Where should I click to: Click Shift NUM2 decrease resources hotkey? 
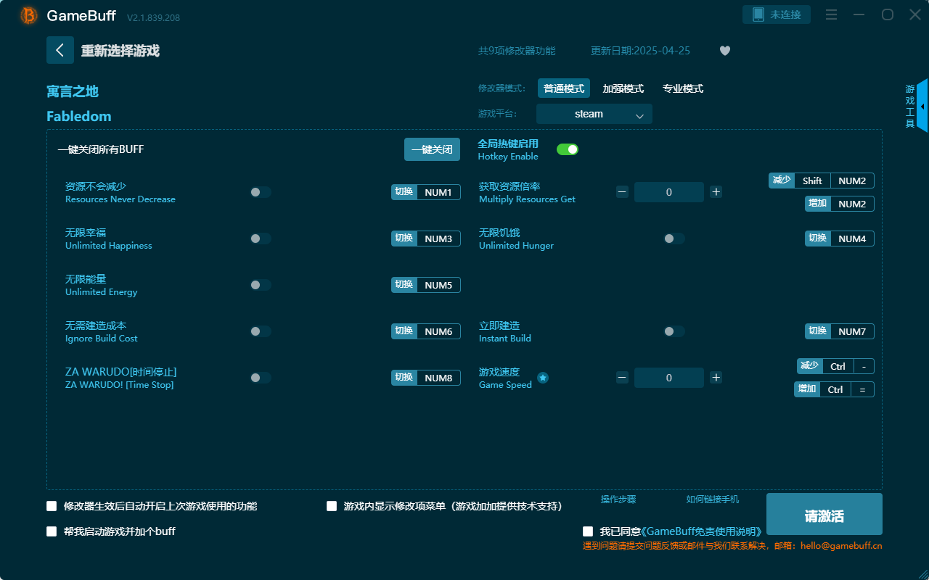click(x=822, y=181)
